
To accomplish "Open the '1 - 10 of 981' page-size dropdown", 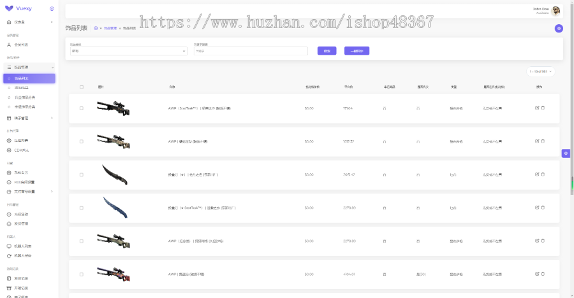I will pyautogui.click(x=541, y=72).
